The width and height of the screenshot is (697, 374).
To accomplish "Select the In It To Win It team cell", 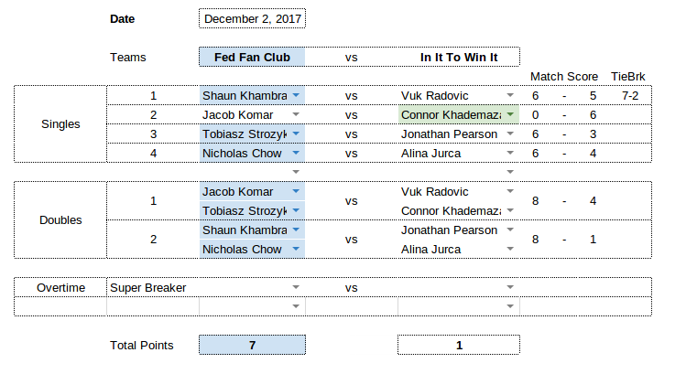I will pyautogui.click(x=459, y=57).
